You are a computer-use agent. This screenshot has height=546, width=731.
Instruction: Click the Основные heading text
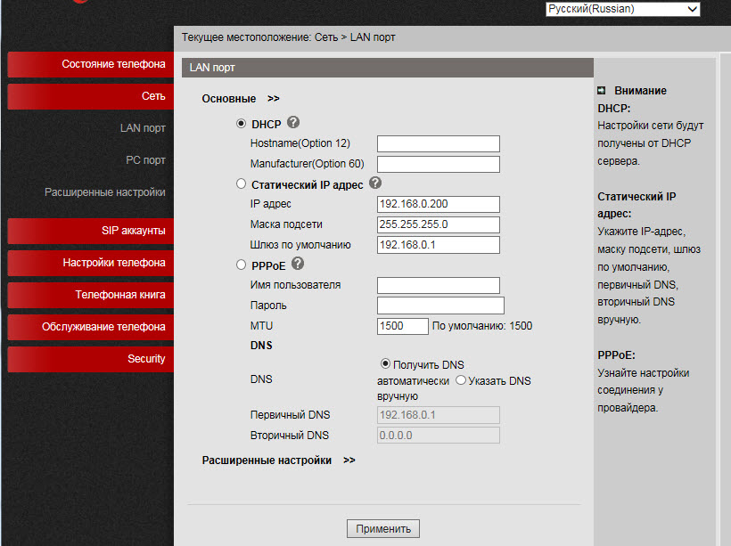pyautogui.click(x=229, y=99)
